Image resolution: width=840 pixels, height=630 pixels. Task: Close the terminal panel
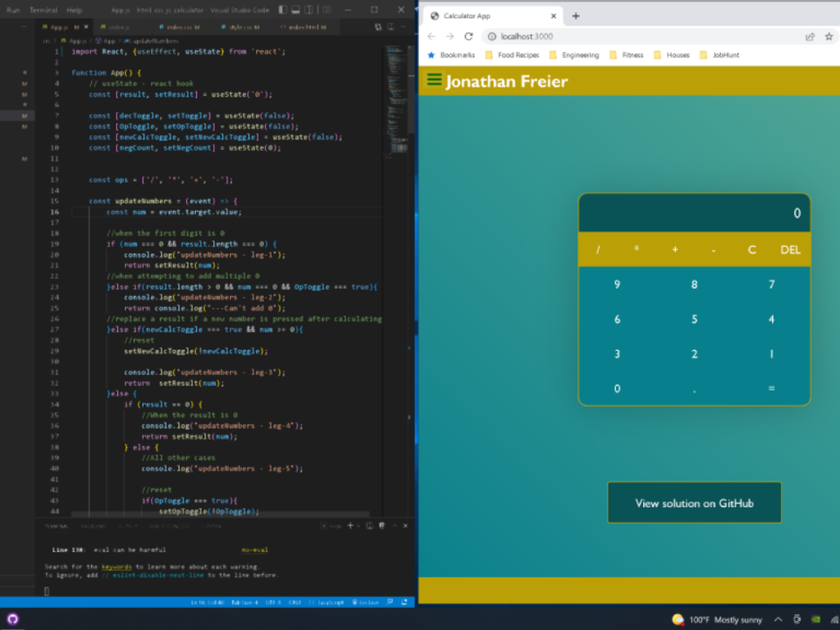pyautogui.click(x=405, y=526)
